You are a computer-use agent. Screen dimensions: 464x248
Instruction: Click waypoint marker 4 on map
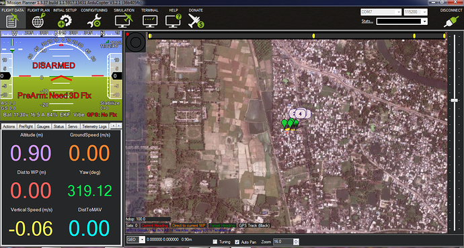(x=301, y=114)
